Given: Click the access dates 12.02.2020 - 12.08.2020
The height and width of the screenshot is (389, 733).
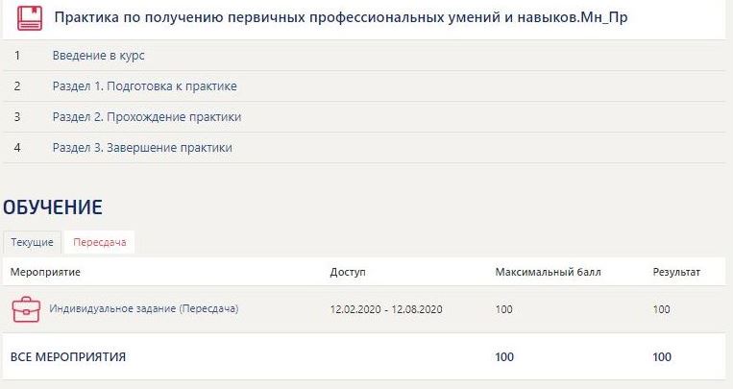Looking at the screenshot, I should click(x=386, y=309).
